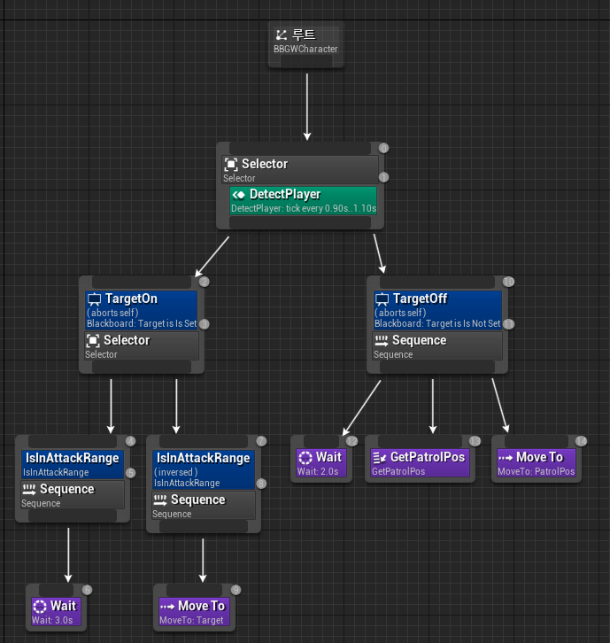The width and height of the screenshot is (610, 643).
Task: Click the bottom output pin of top Selector
Action: (x=300, y=222)
